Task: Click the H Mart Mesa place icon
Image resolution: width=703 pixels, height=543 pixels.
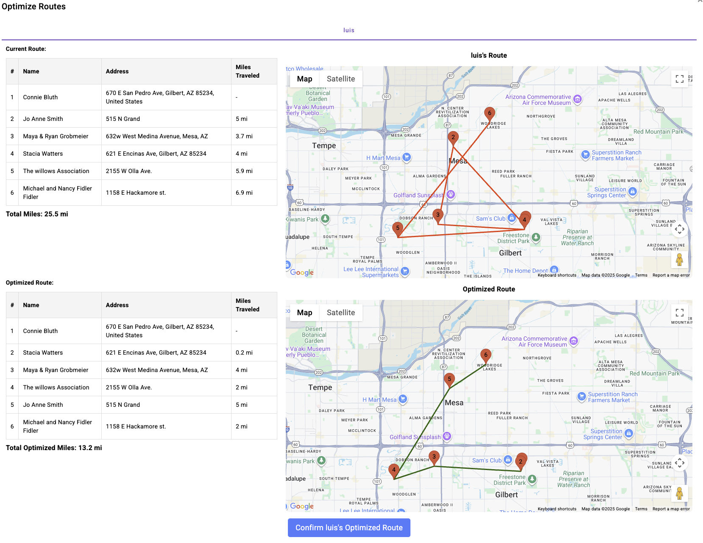Action: click(x=406, y=157)
